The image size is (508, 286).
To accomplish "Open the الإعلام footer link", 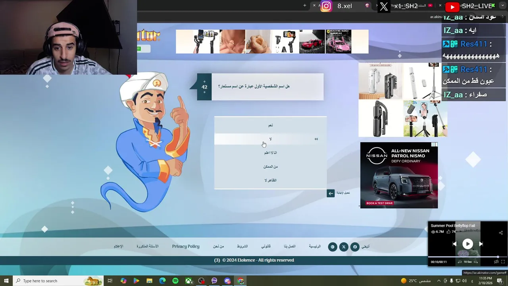I will (119, 246).
